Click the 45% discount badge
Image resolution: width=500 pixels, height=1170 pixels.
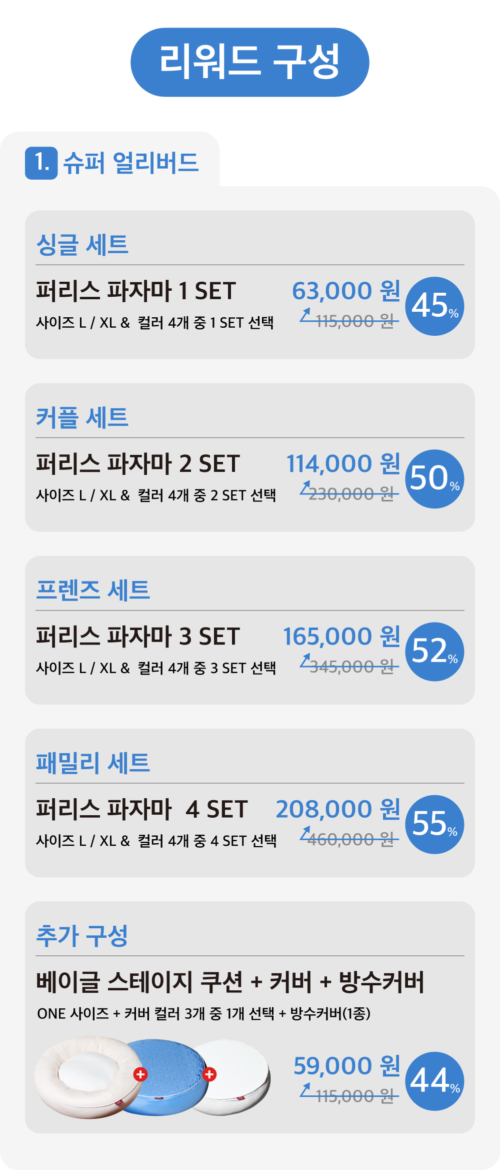[x=434, y=306]
